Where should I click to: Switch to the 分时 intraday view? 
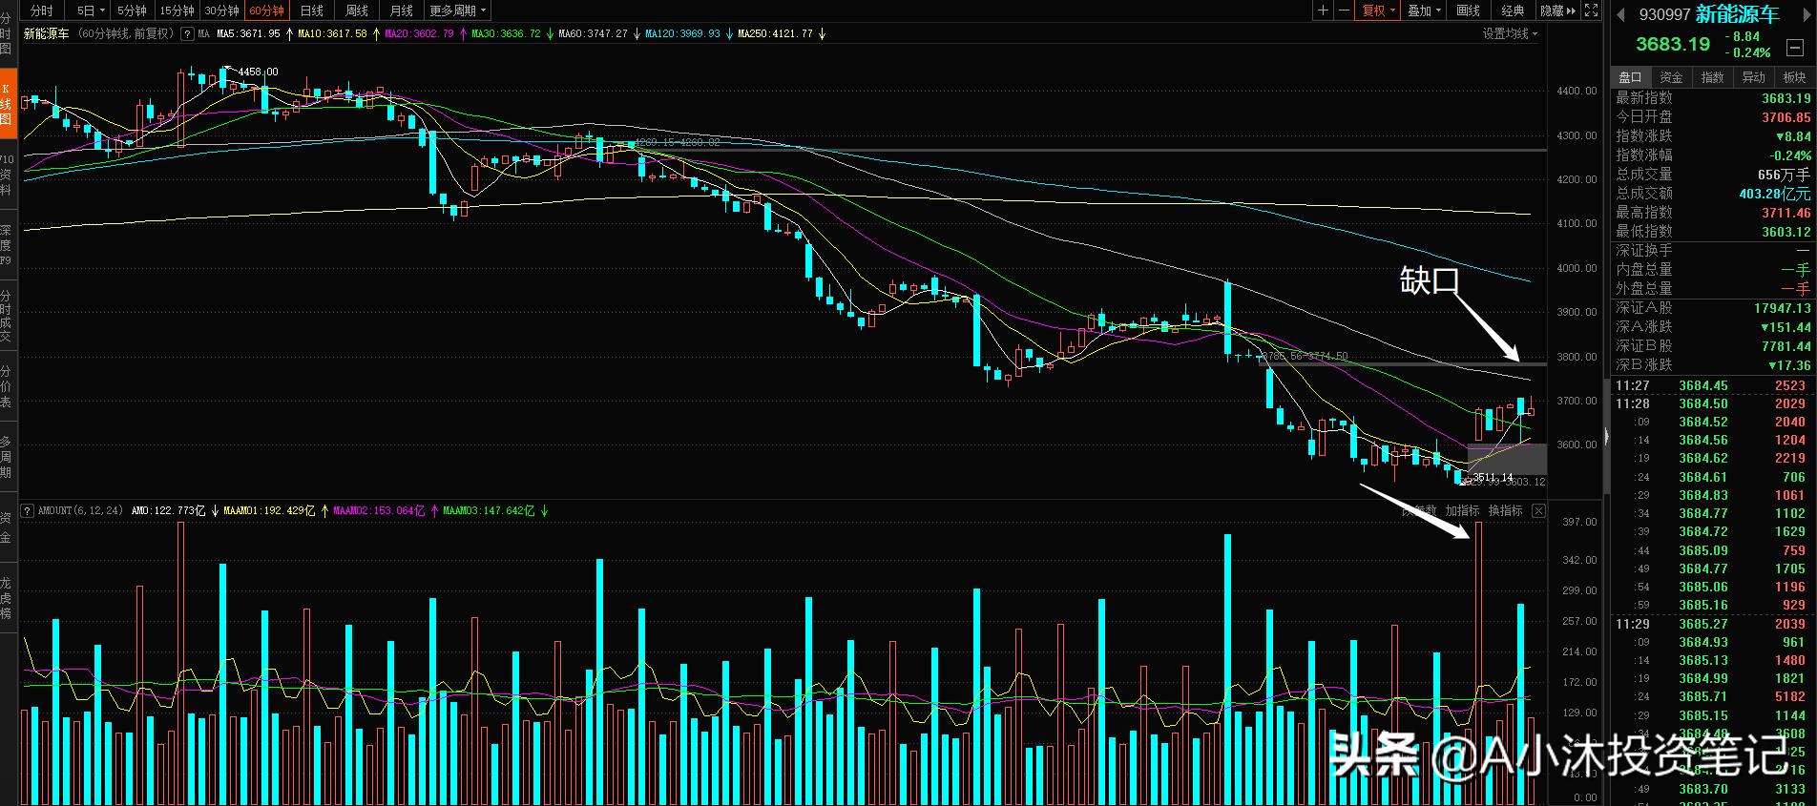tap(41, 10)
